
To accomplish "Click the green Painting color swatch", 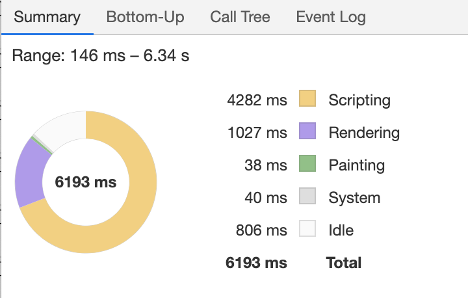I will coord(307,165).
